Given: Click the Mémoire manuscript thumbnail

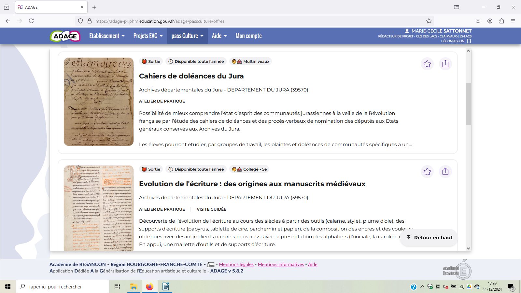Looking at the screenshot, I should (99, 102).
